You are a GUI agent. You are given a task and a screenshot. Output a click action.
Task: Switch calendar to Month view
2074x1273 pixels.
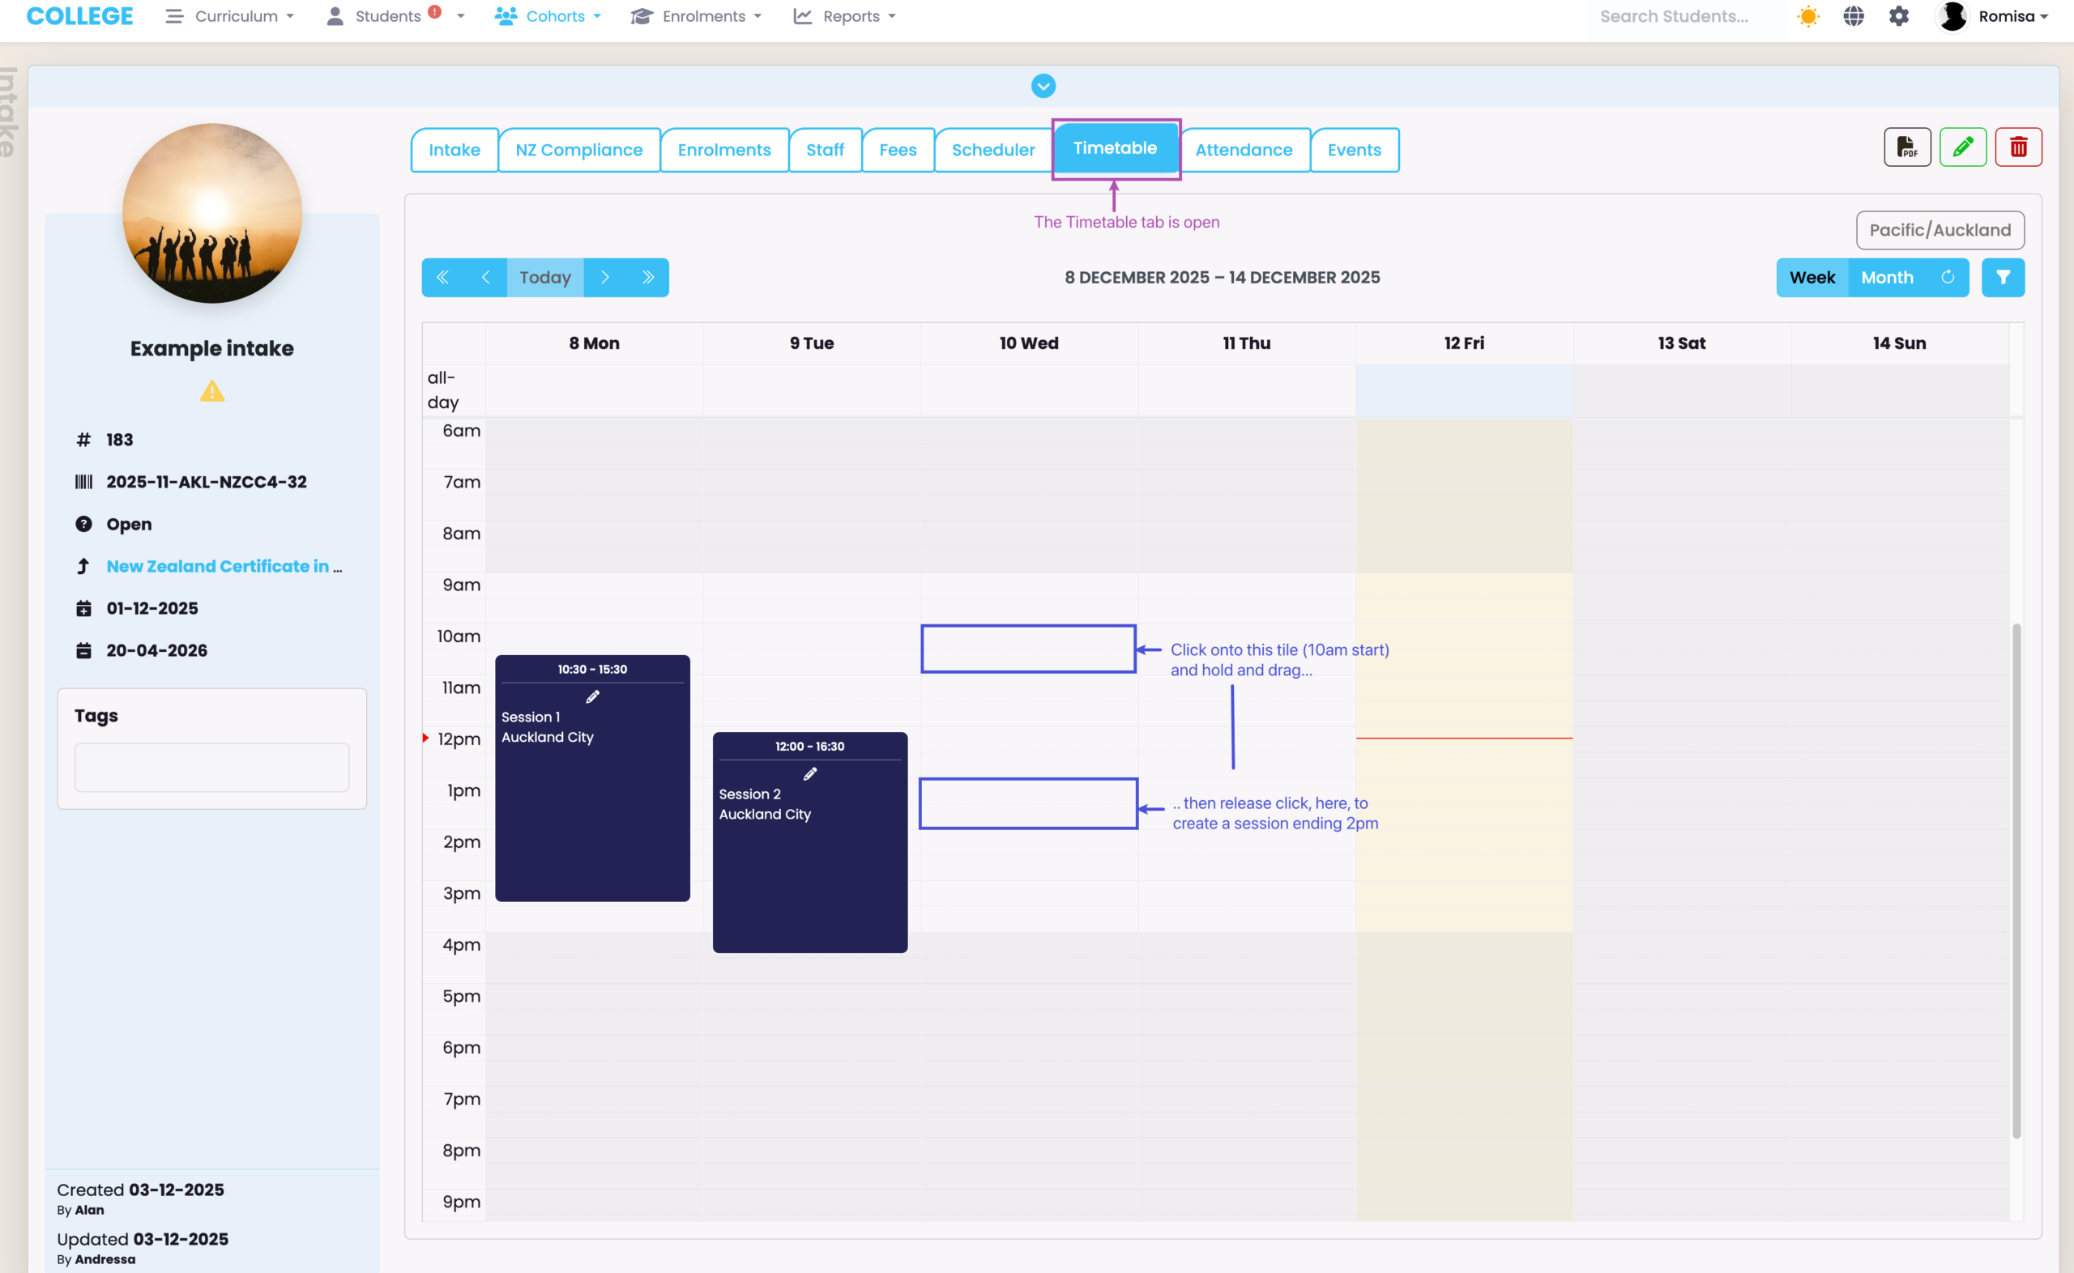[x=1886, y=277]
